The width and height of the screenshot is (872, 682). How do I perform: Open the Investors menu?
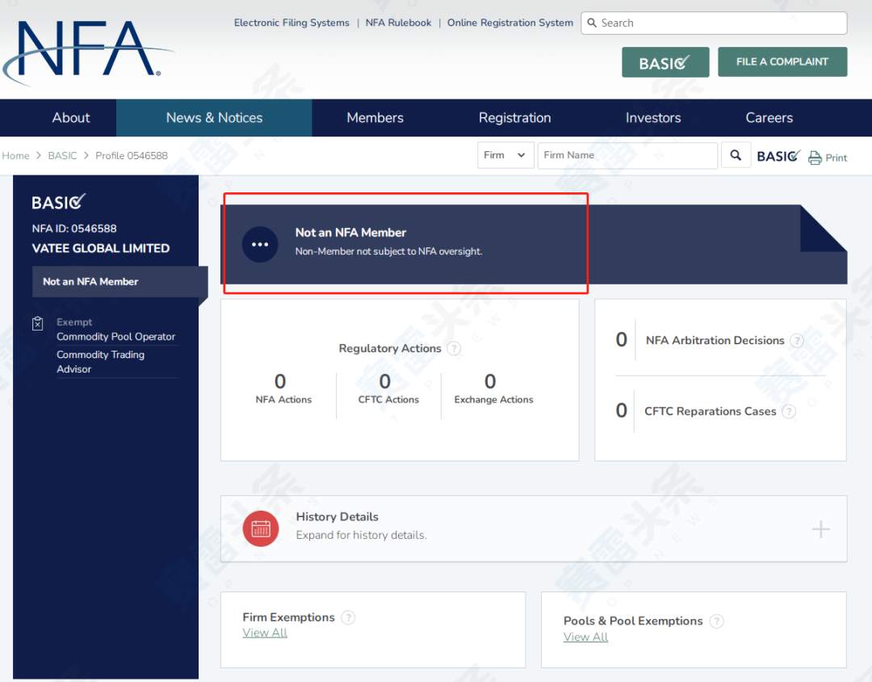coord(653,117)
